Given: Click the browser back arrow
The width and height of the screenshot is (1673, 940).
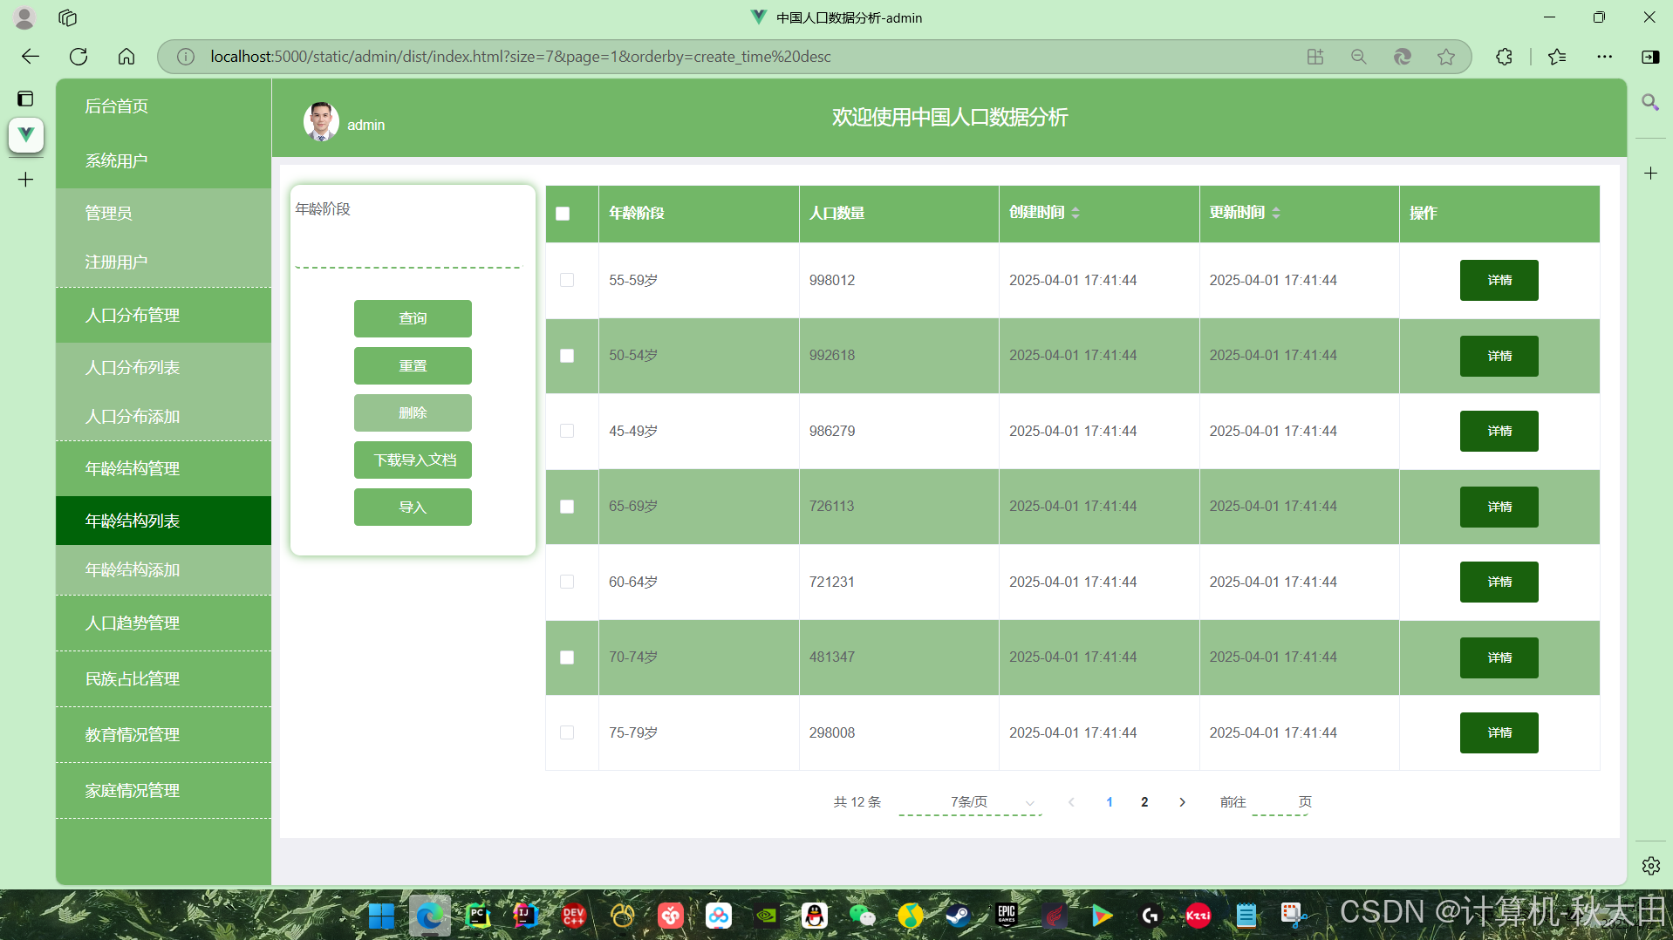Looking at the screenshot, I should click(31, 57).
